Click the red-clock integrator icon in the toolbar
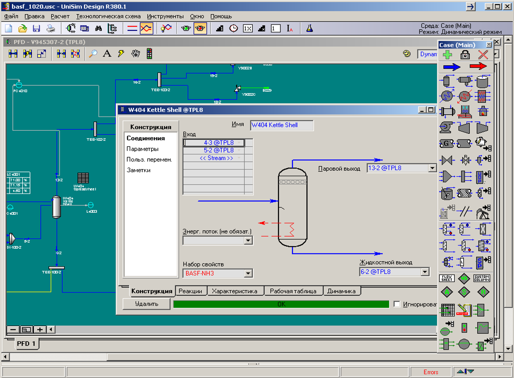 tap(233, 29)
